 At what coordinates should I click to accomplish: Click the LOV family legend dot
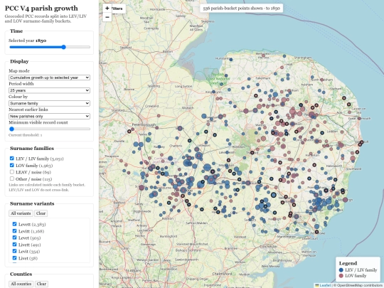(341, 276)
